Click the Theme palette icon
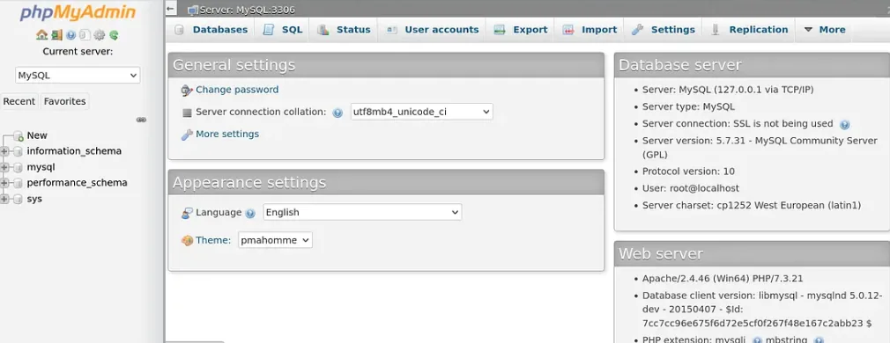Screen dimensions: 890x343 [x=188, y=240]
